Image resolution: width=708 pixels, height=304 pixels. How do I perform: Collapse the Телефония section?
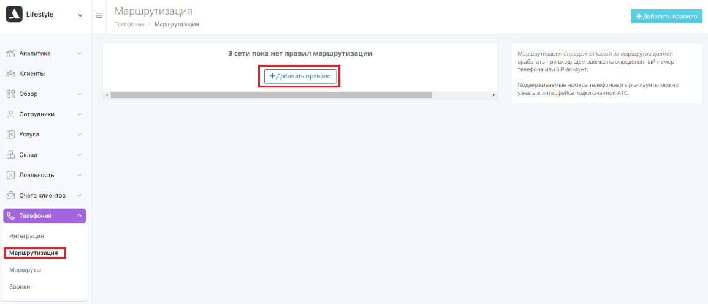point(80,216)
